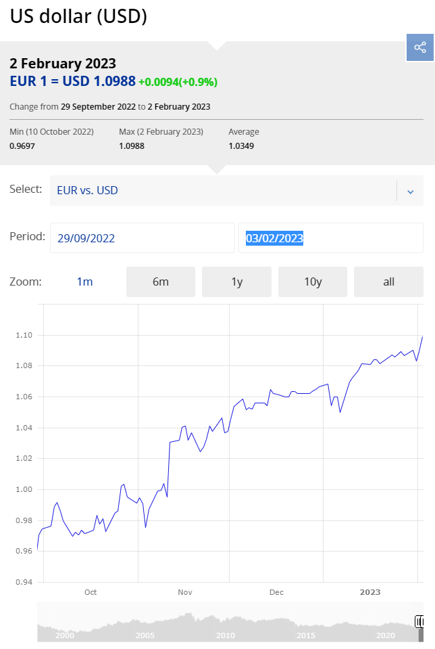
Task: Select the 1y zoom button
Action: [236, 282]
